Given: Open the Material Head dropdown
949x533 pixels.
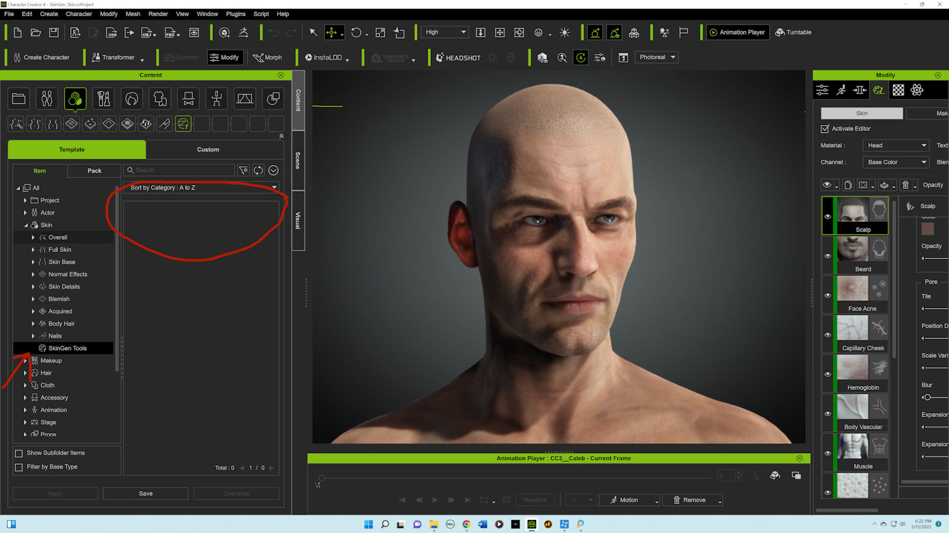Looking at the screenshot, I should (896, 146).
